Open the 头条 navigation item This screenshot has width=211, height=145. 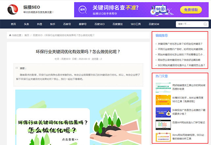(x=26, y=24)
